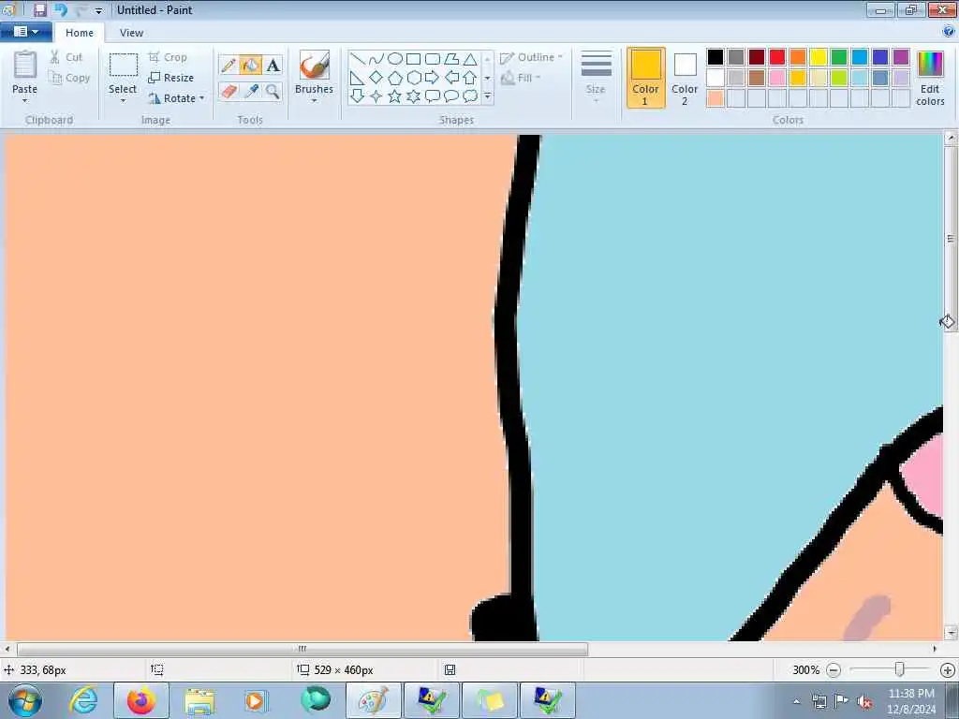Choose the Rounded rectangular callout shape

tap(433, 96)
